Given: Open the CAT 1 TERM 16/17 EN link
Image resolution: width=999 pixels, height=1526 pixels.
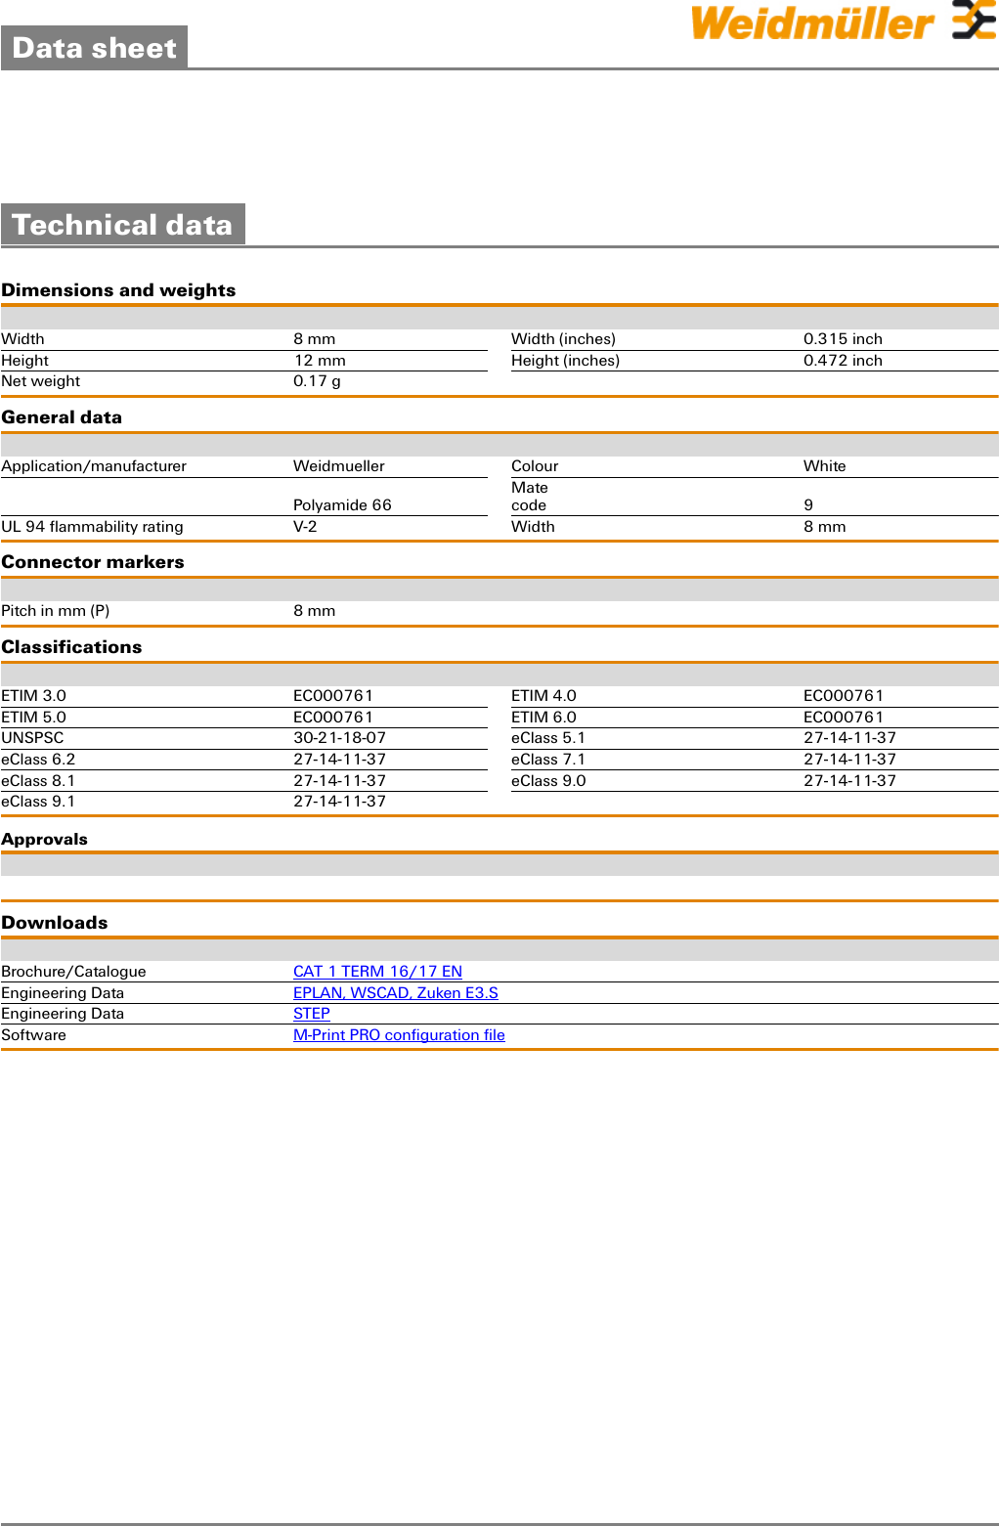Looking at the screenshot, I should coord(377,972).
